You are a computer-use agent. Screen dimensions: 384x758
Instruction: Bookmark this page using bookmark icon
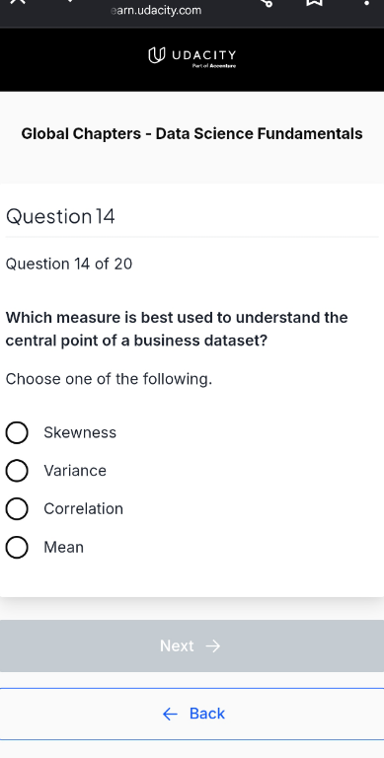coord(314,2)
